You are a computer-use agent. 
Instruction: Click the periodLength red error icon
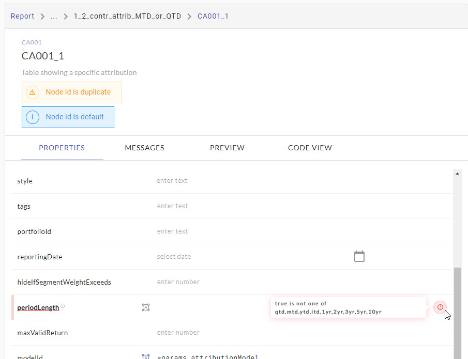tap(440, 307)
